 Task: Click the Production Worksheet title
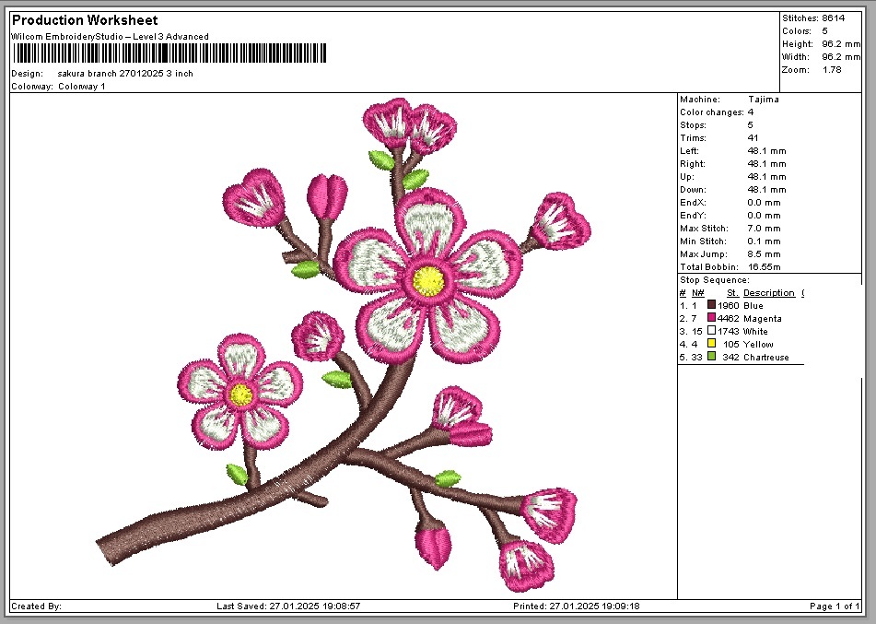point(85,20)
